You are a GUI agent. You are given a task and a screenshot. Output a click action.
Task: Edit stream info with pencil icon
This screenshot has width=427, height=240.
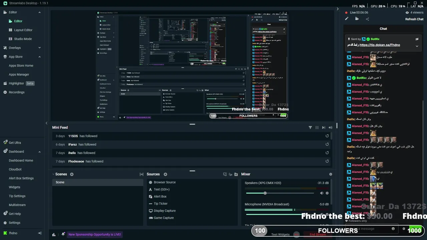(347, 19)
